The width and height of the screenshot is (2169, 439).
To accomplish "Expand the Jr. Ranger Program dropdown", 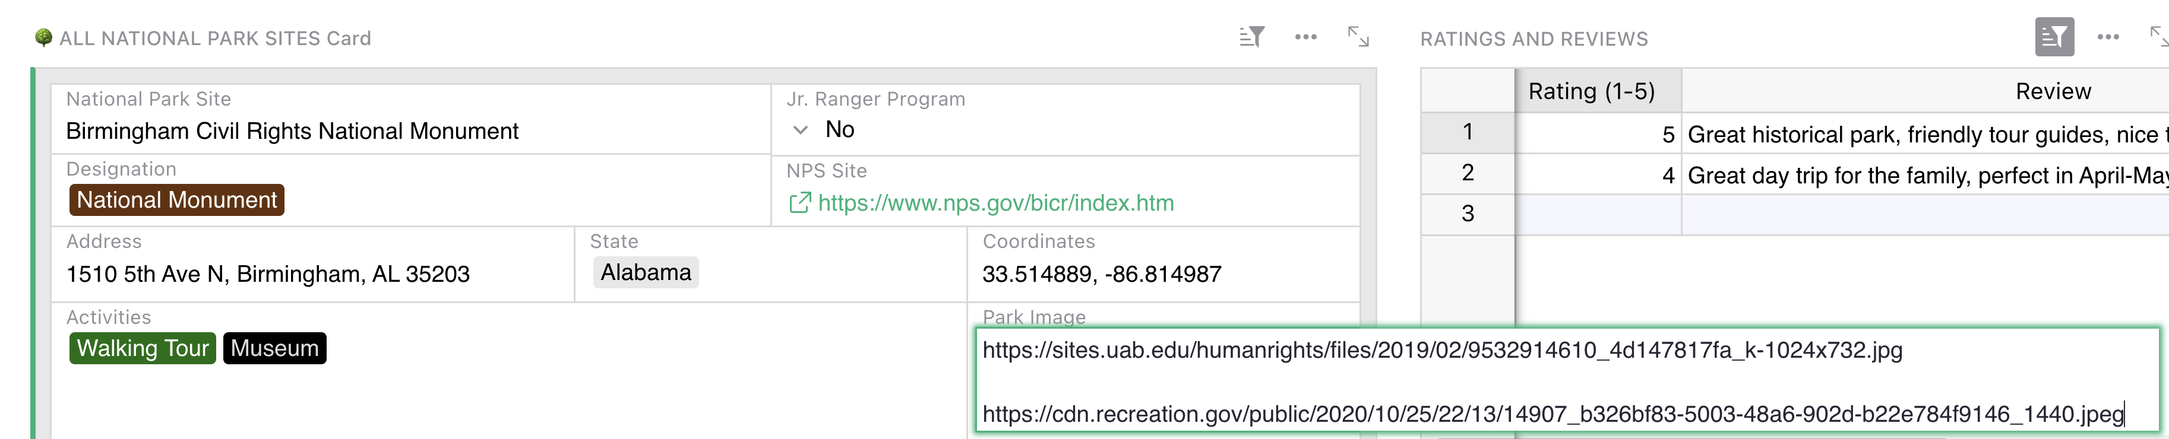I will (x=801, y=131).
